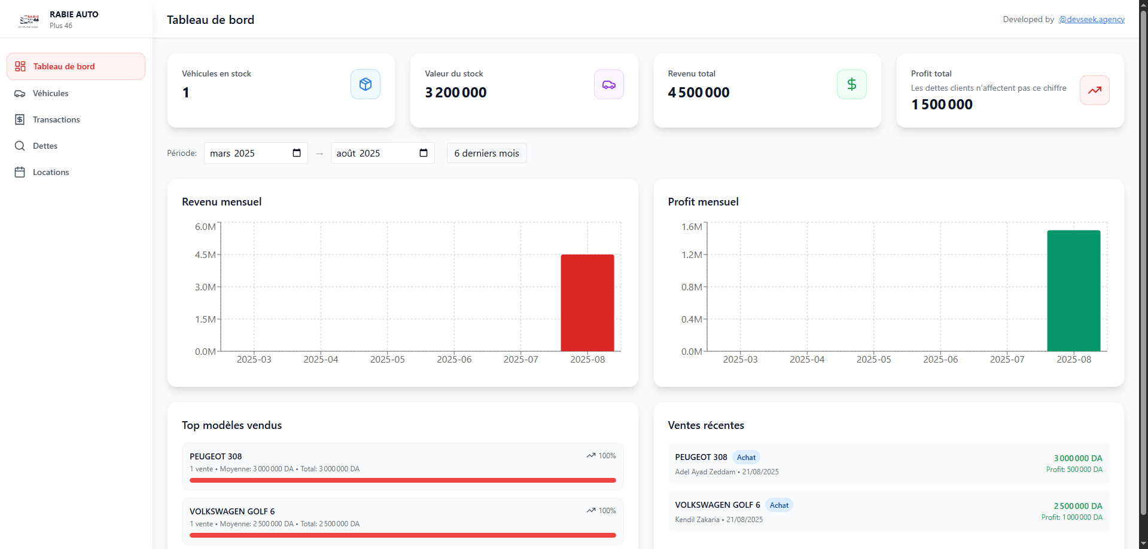Click the blue box icon for vehicles in stock
The width and height of the screenshot is (1148, 549).
(x=365, y=84)
